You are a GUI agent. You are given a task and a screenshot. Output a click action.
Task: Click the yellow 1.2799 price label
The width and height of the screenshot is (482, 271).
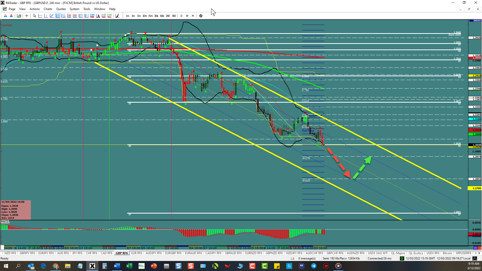pyautogui.click(x=475, y=188)
